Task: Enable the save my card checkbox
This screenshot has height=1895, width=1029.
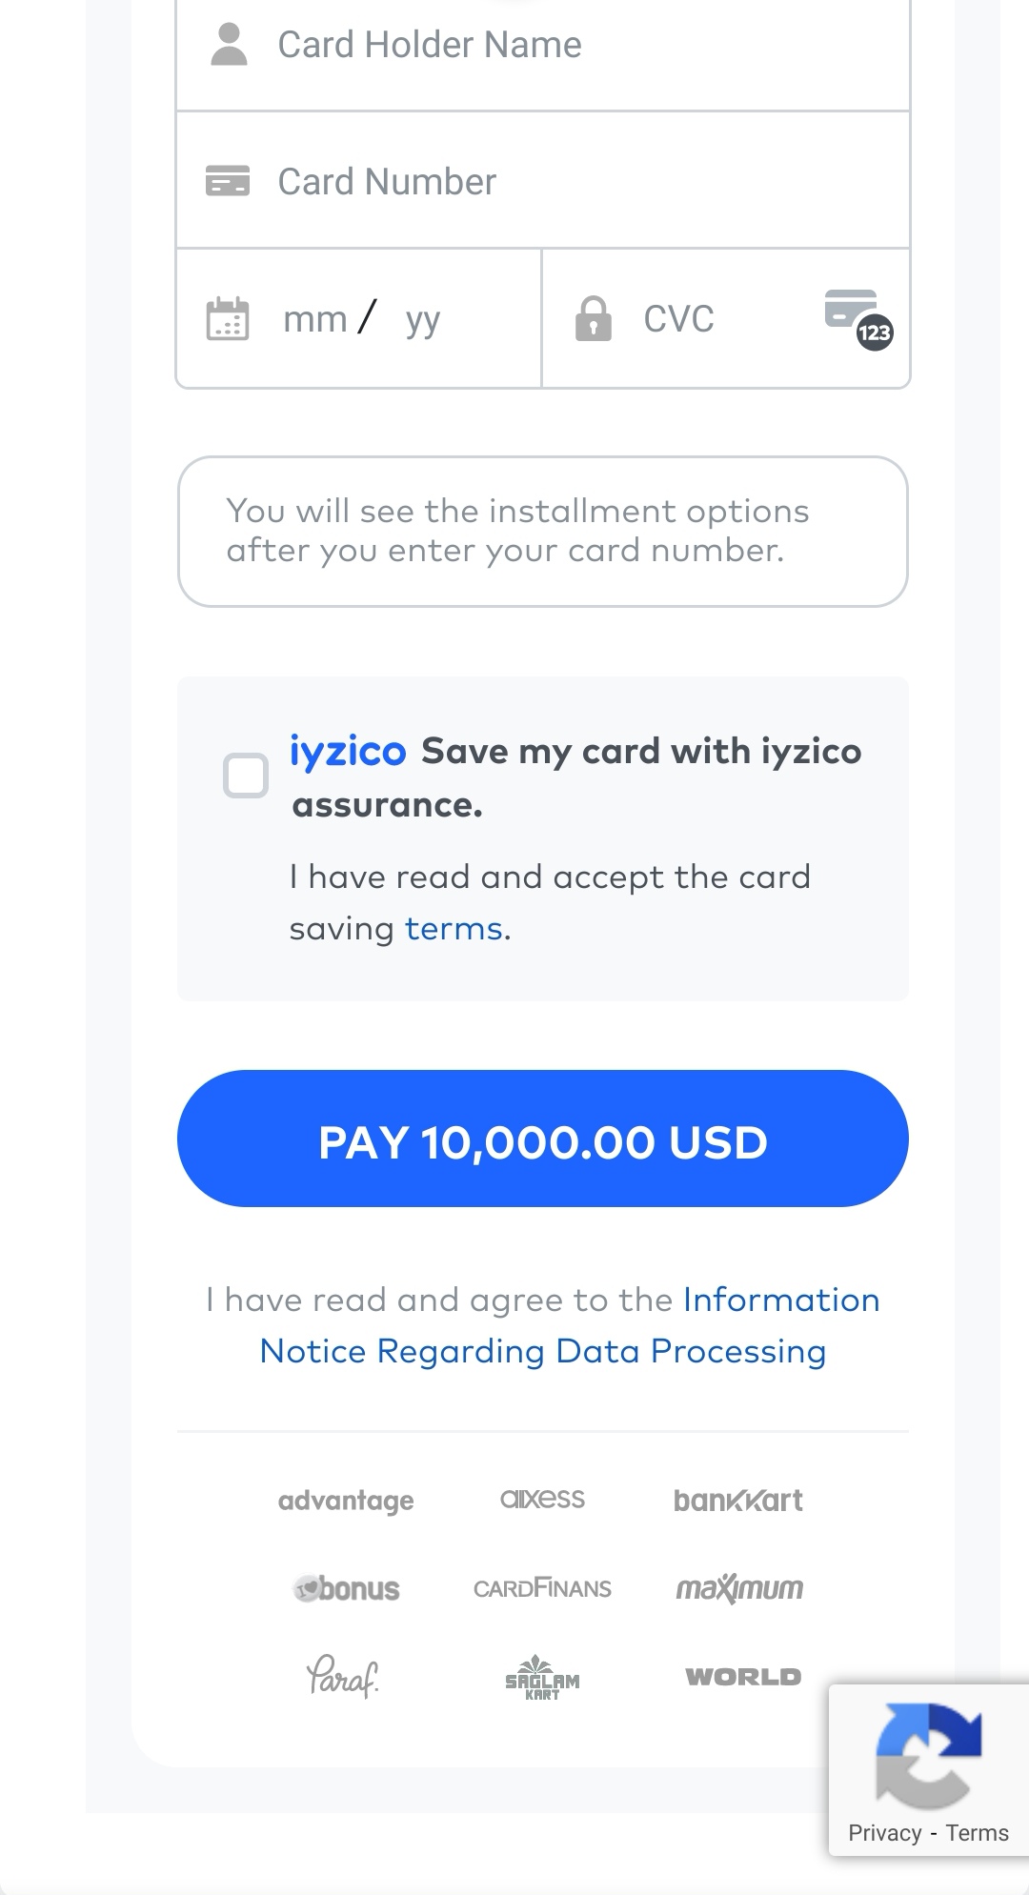Action: pos(246,776)
